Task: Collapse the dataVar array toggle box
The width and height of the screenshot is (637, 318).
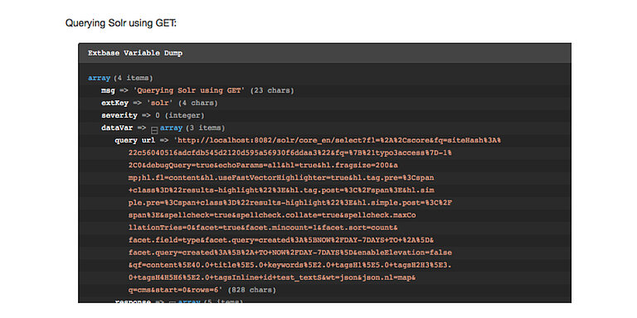Action: coord(154,130)
